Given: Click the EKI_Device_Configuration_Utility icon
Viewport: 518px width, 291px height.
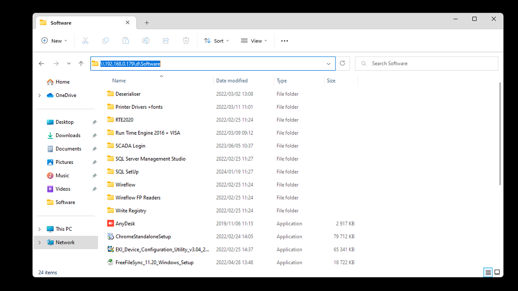Looking at the screenshot, I should 110,249.
